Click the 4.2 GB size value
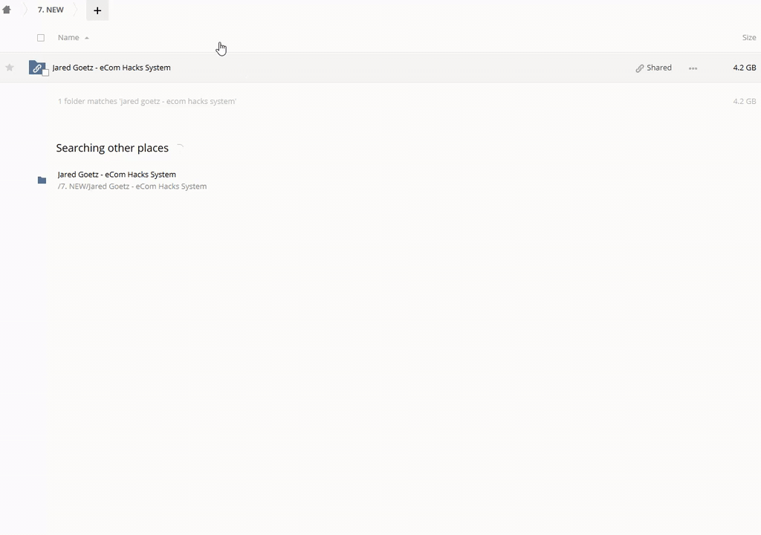Screen dimensions: 761x535 (745, 68)
